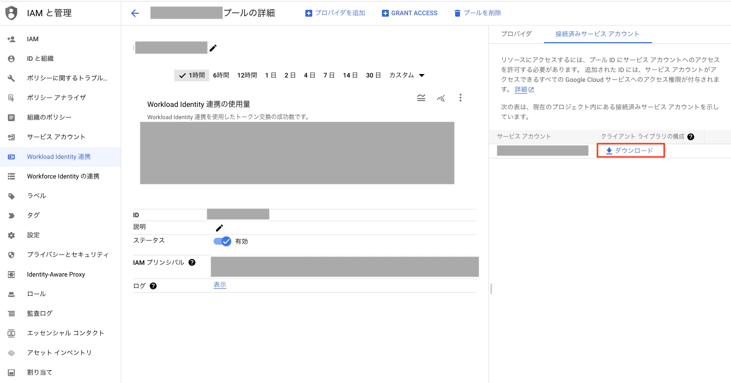This screenshot has width=731, height=383.
Task: Click the ポリシー アナライザ document search icon
Action: (x=11, y=98)
